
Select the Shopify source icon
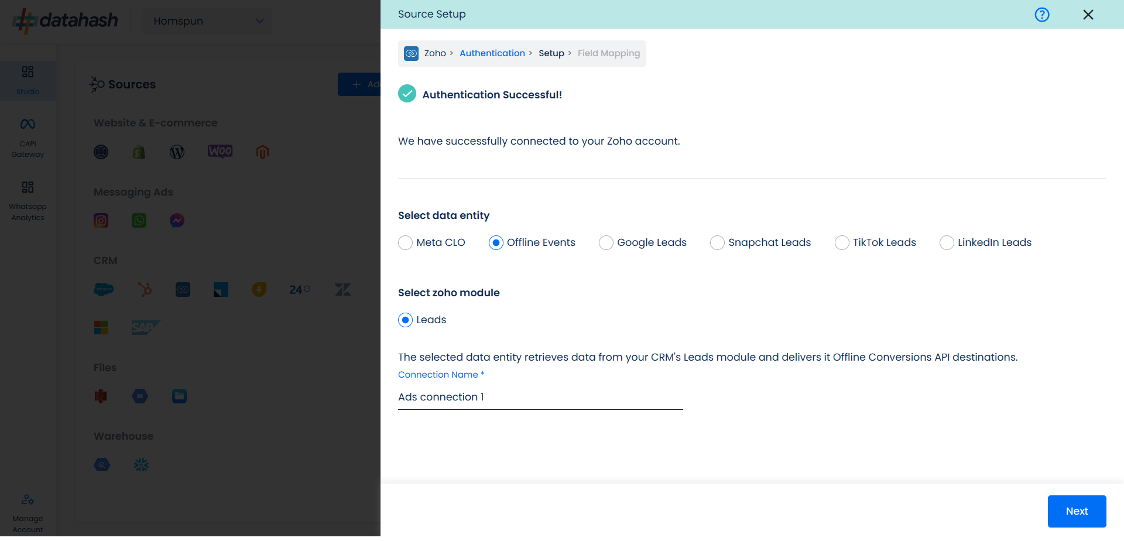tap(139, 152)
